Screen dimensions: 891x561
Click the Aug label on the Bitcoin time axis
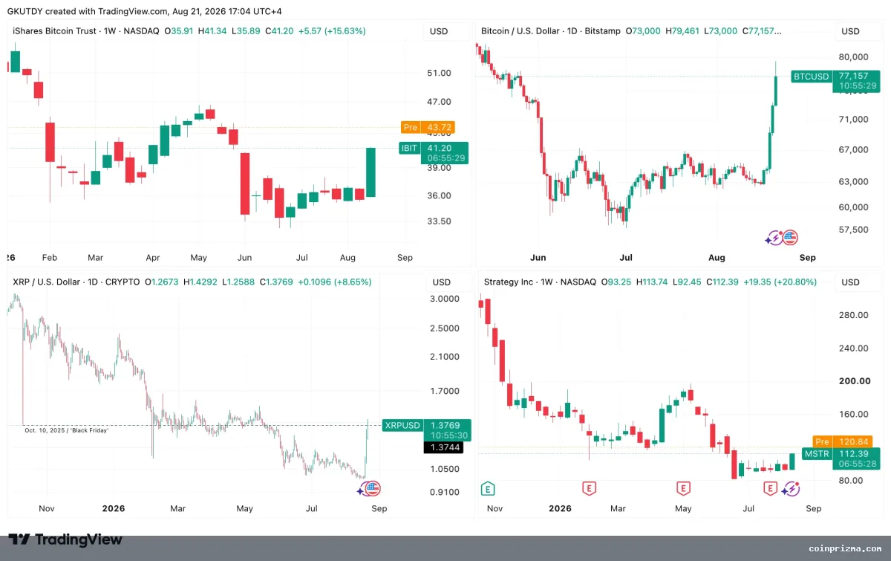coord(717,258)
